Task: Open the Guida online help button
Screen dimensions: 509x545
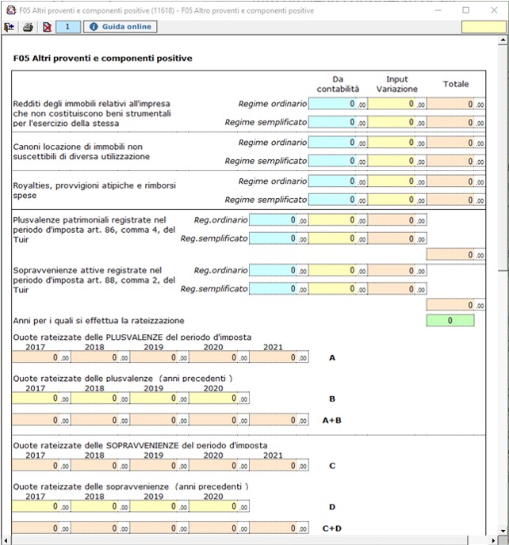Action: tap(120, 27)
